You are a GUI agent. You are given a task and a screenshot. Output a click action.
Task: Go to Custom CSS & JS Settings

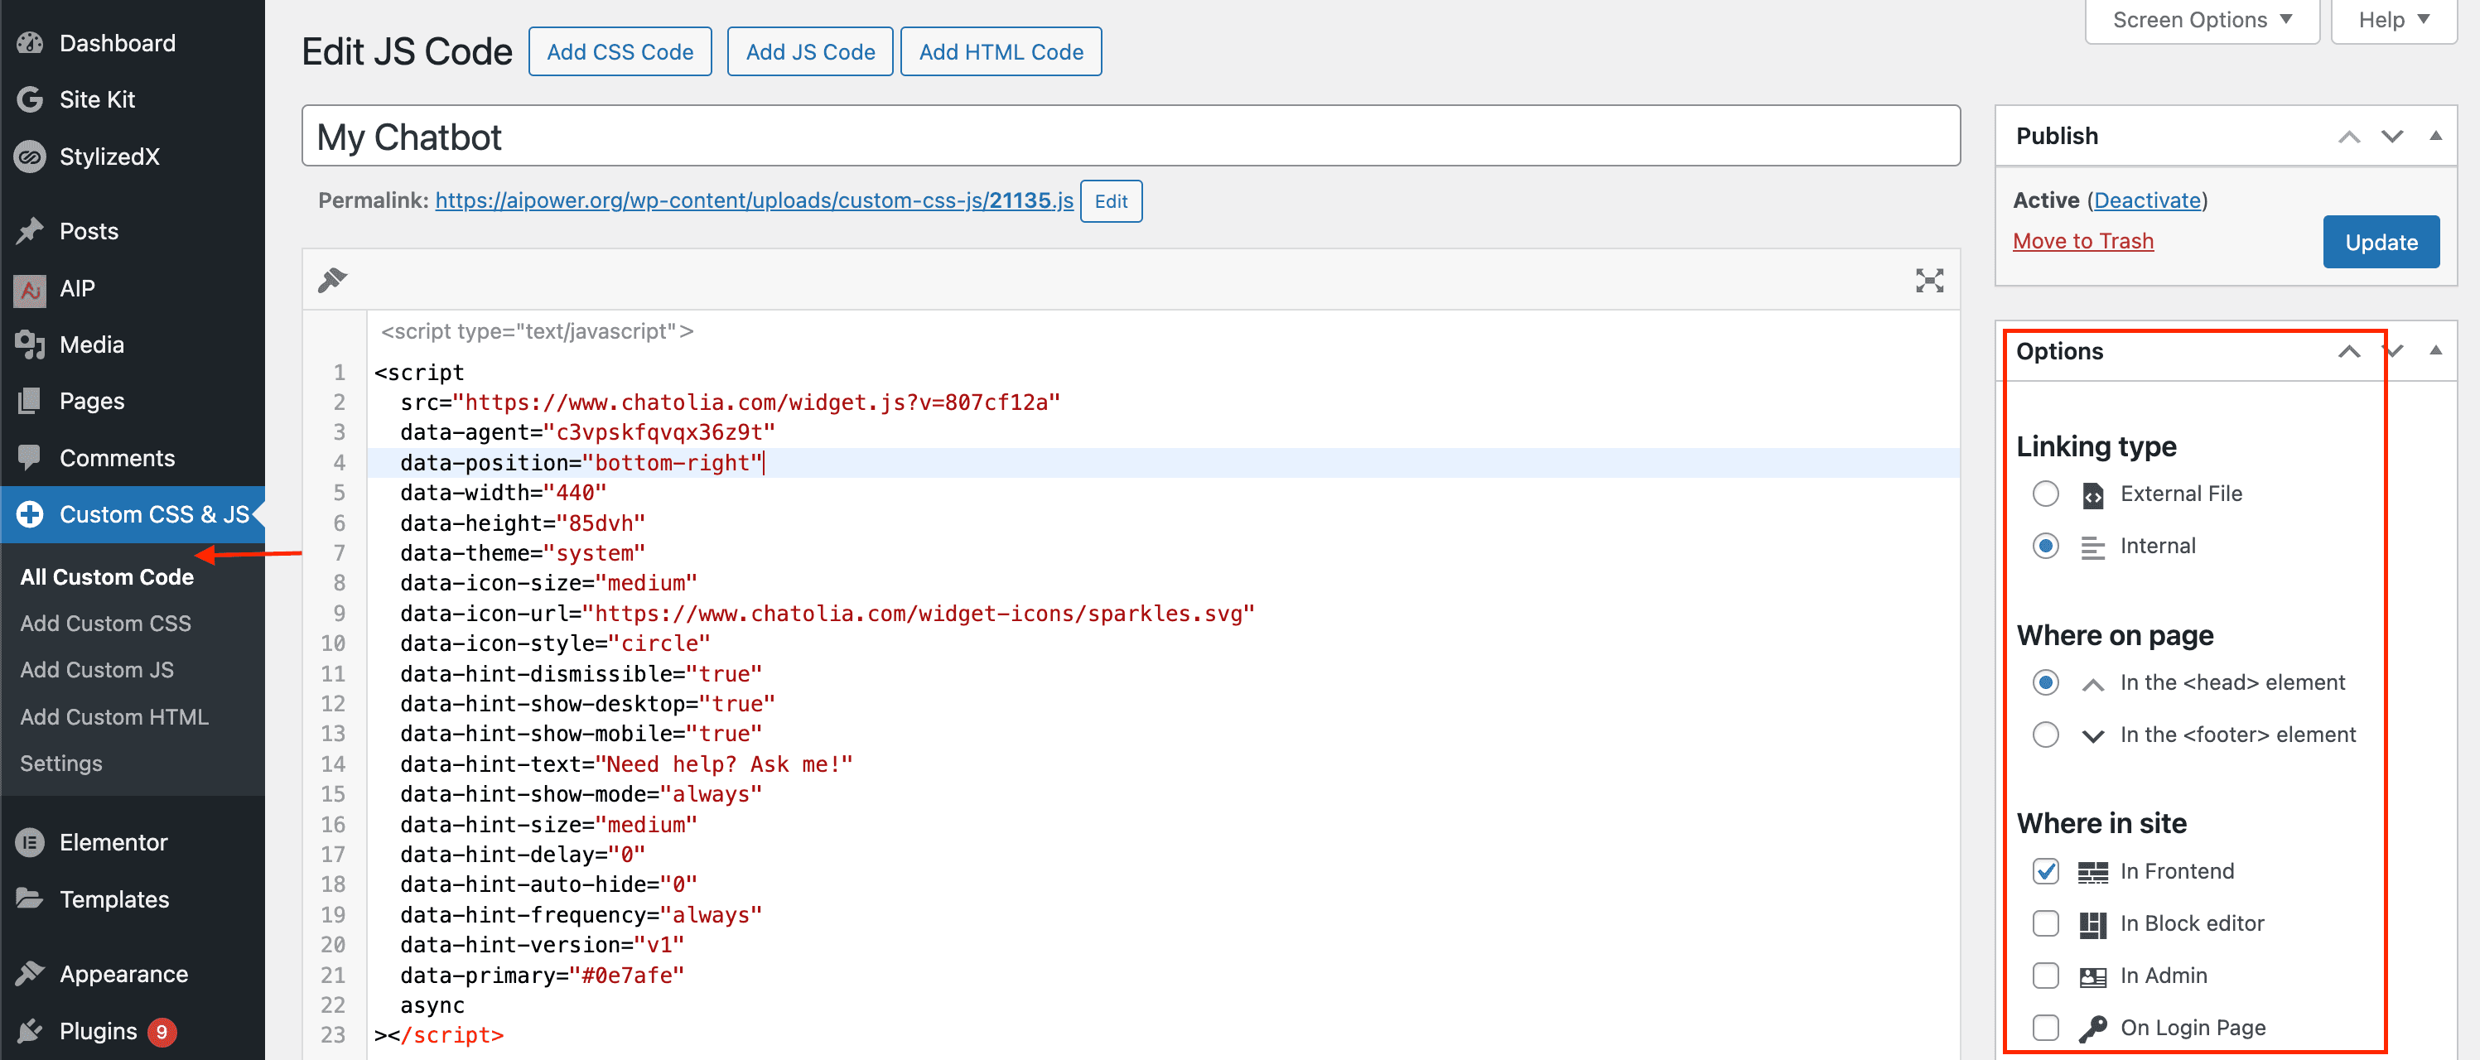click(x=60, y=763)
